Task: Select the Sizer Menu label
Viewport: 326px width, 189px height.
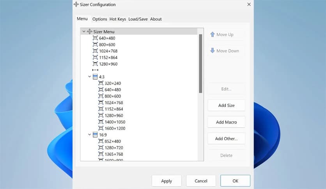Action: tap(104, 32)
